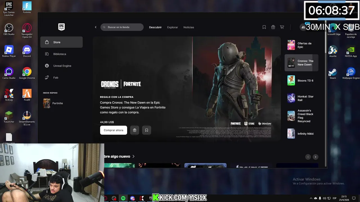
Task: Open the friends icon in launcher header
Action: click(303, 27)
